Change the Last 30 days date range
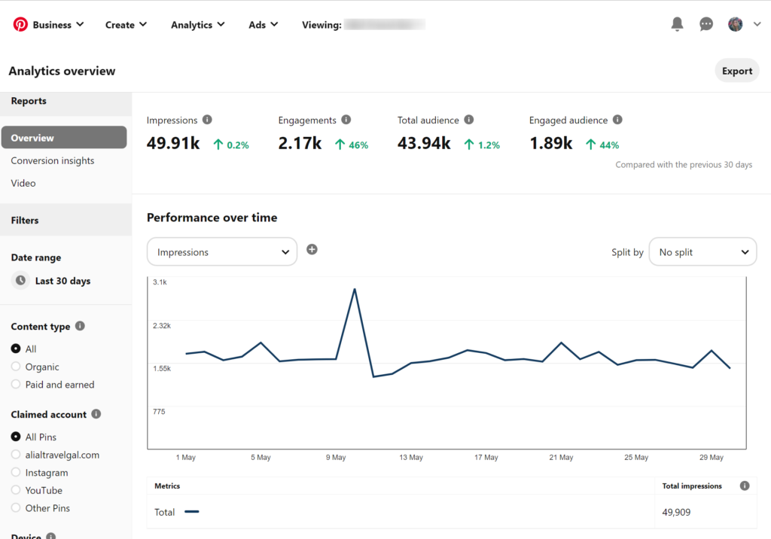This screenshot has width=771, height=539. 62,281
